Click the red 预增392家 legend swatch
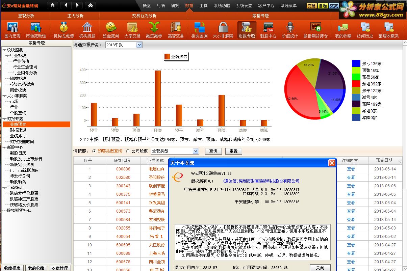Viewport: 407px width, 271px height. coord(356,84)
